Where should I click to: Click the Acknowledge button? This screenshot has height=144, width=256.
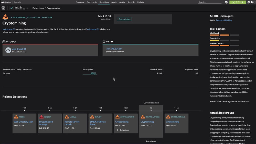point(124,19)
